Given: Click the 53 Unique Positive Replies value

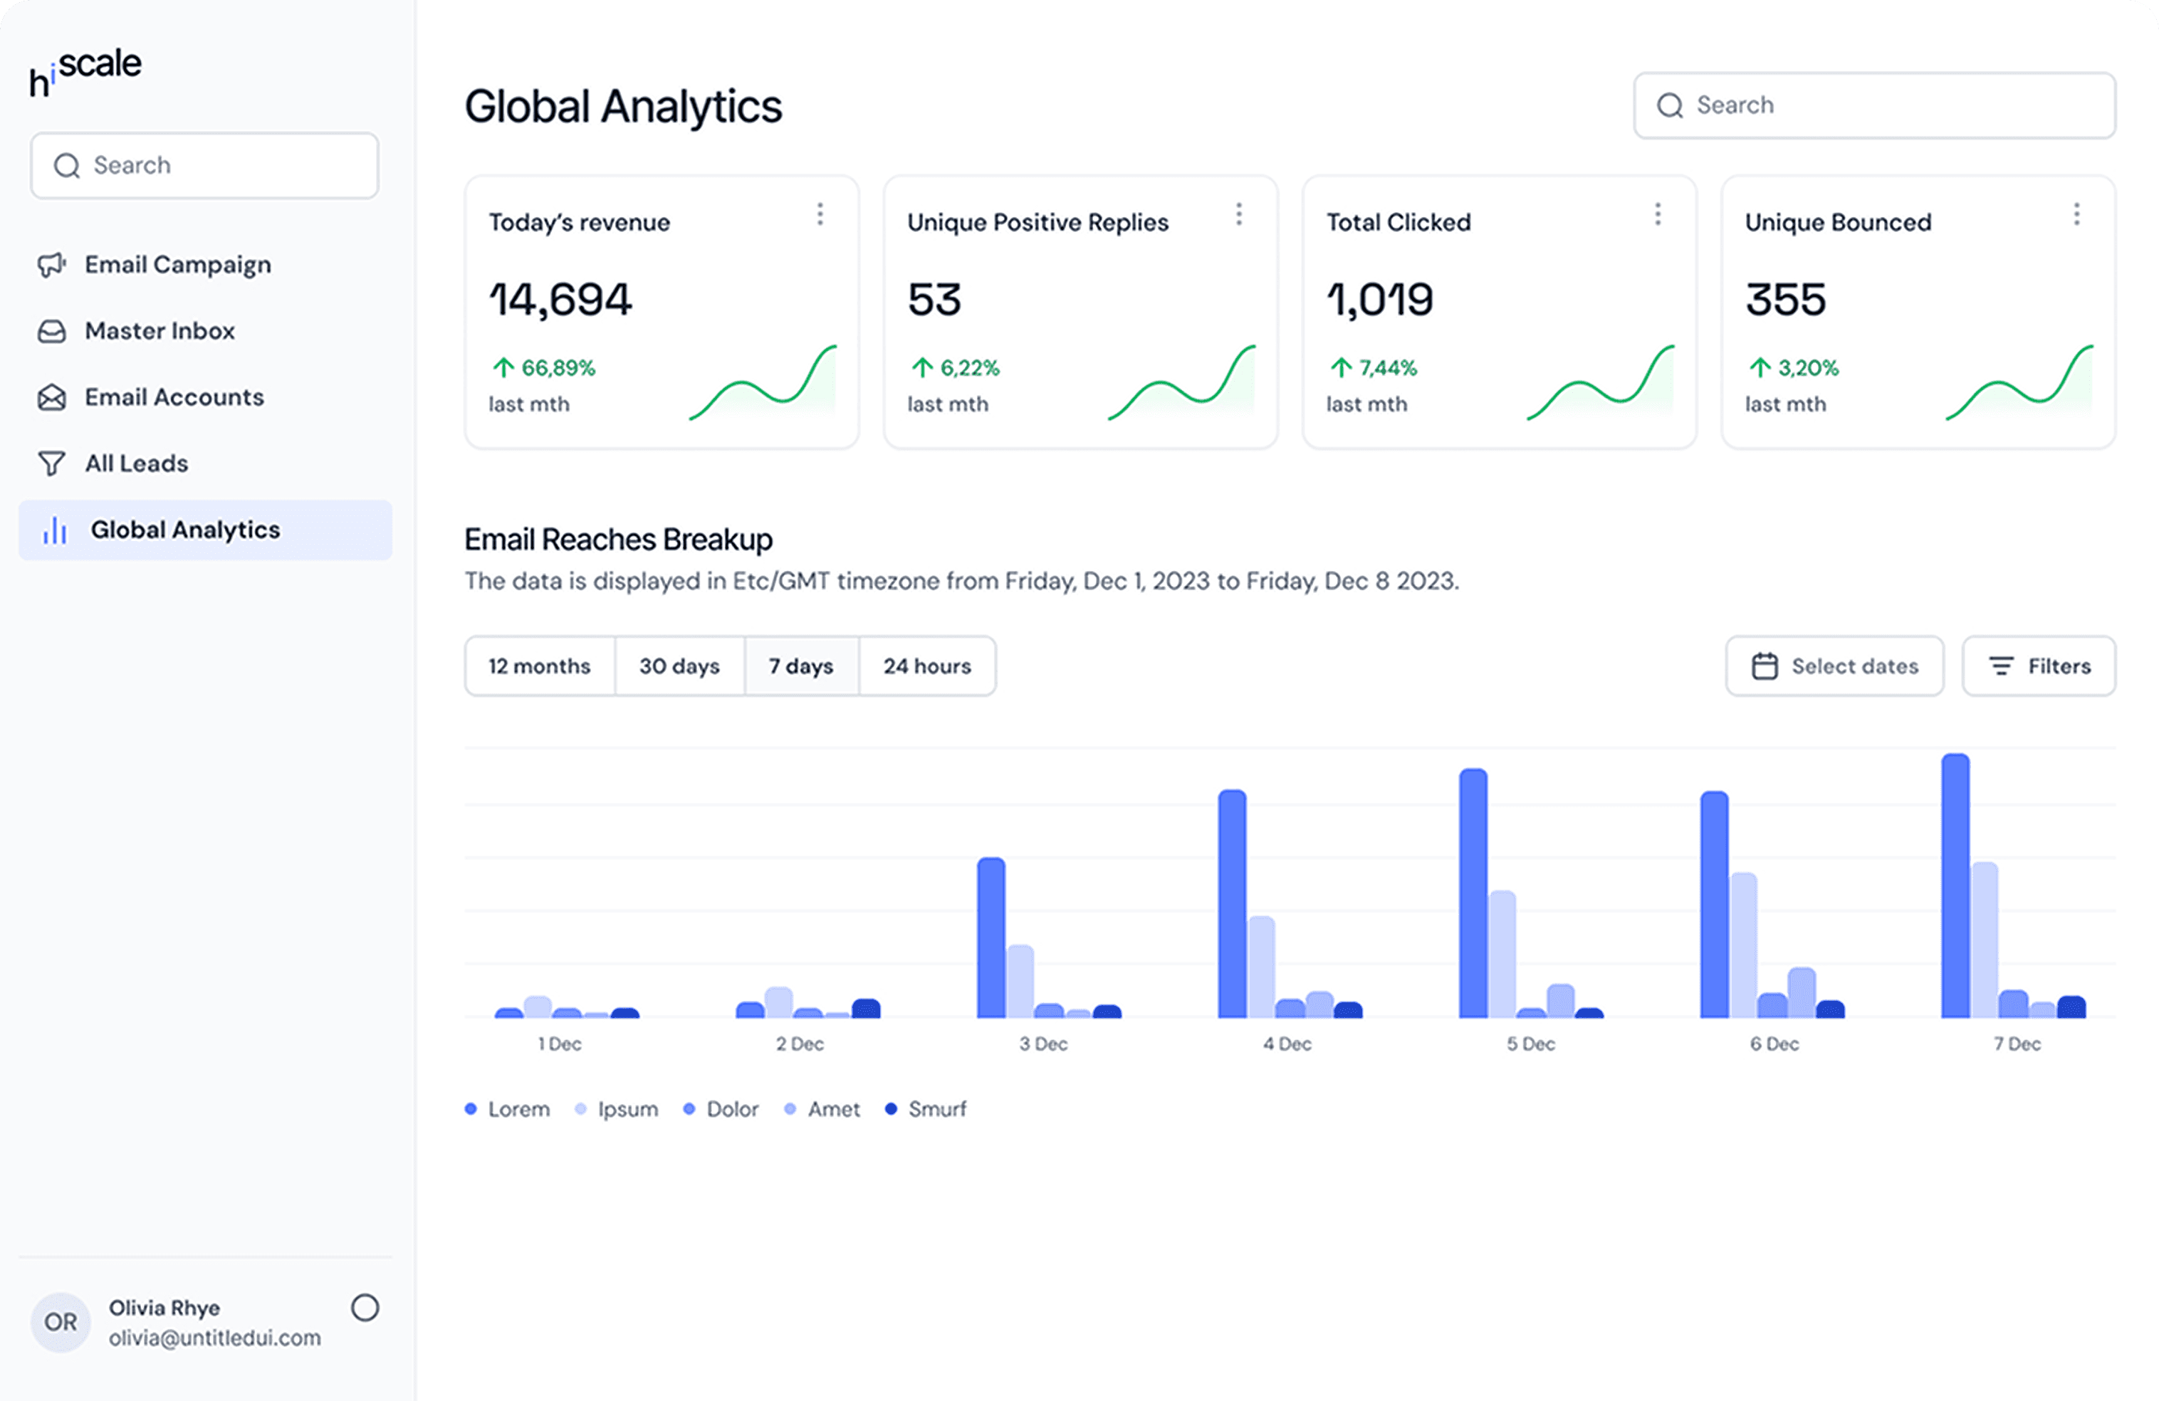Looking at the screenshot, I should [x=934, y=300].
